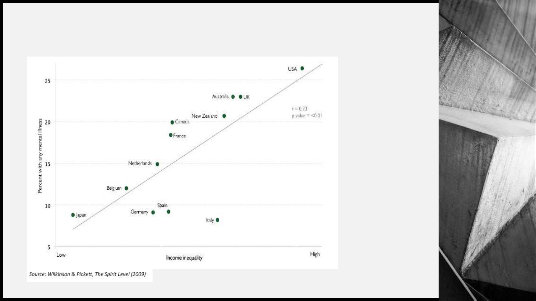
Task: Click the 25 y-axis tick label
Action: [48, 81]
